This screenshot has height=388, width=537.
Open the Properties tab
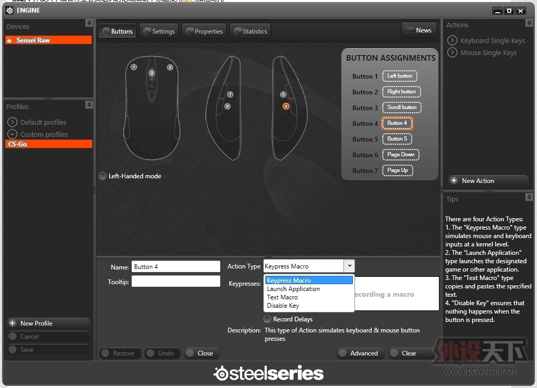point(204,31)
